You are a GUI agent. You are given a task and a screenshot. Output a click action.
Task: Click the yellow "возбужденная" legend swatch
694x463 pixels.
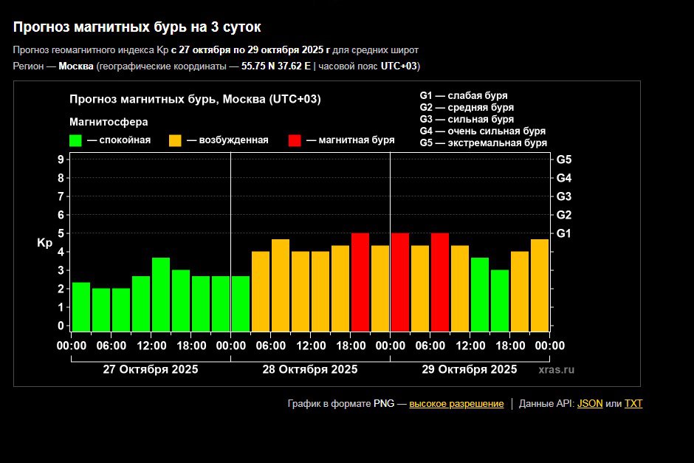click(176, 140)
